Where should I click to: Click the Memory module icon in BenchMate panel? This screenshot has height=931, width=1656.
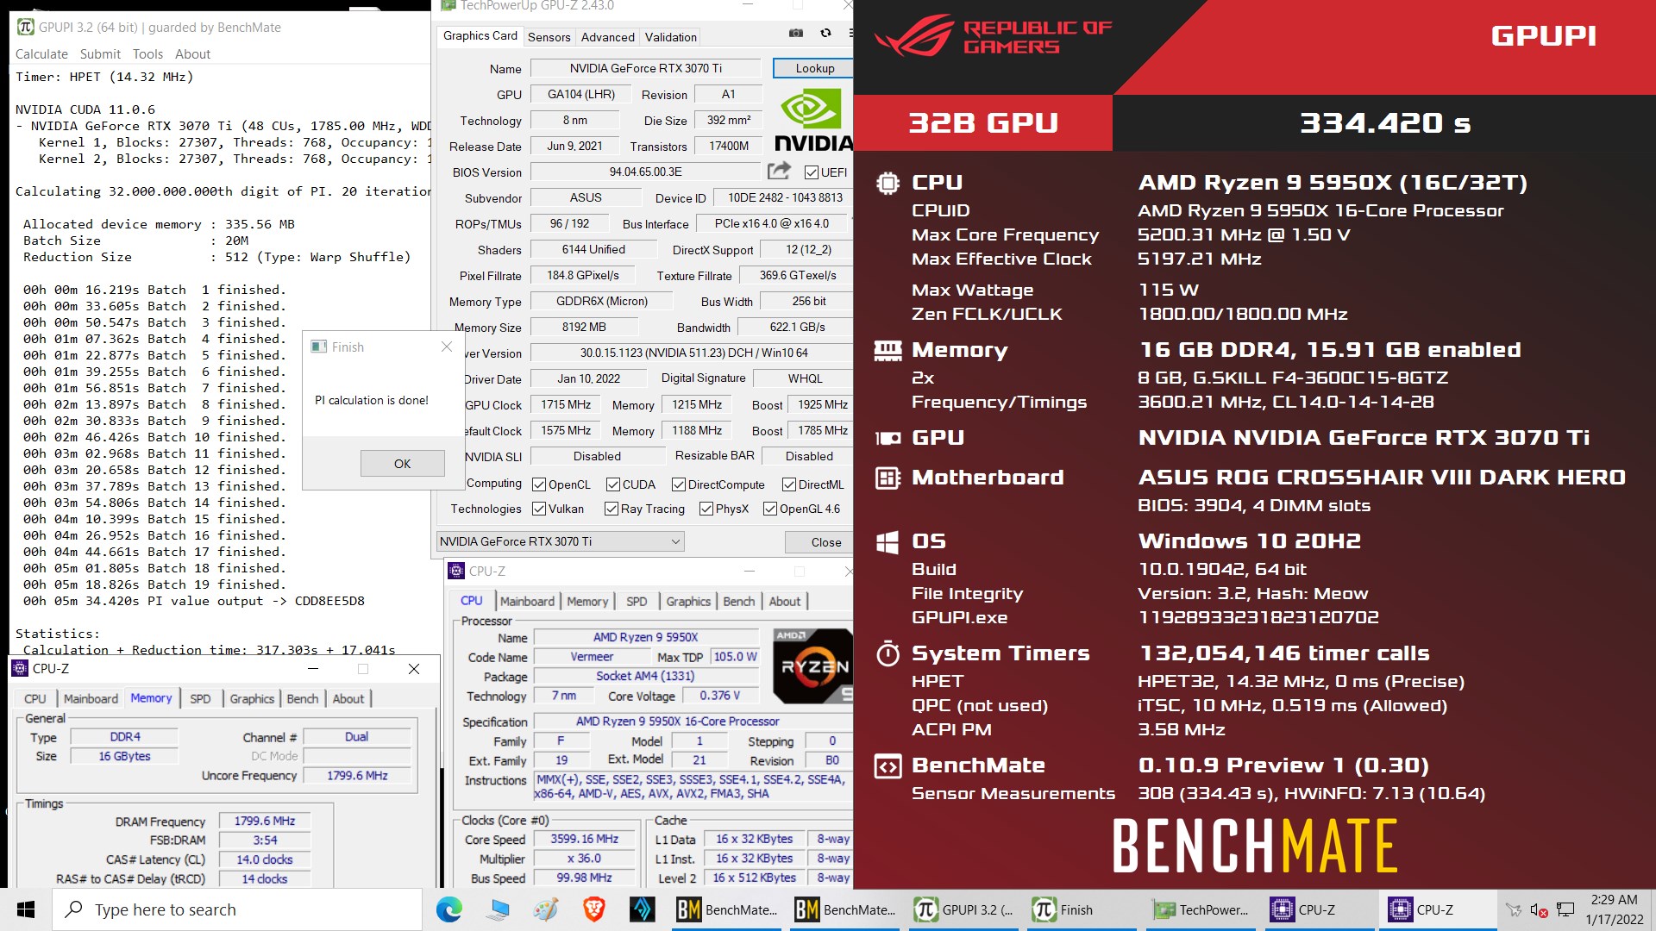888,350
